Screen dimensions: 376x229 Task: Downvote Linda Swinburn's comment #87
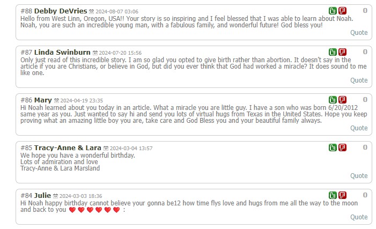(x=342, y=53)
